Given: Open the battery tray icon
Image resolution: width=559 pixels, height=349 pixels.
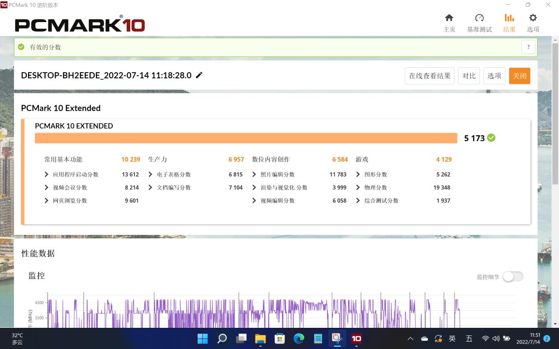Looking at the screenshot, I should click(x=506, y=338).
